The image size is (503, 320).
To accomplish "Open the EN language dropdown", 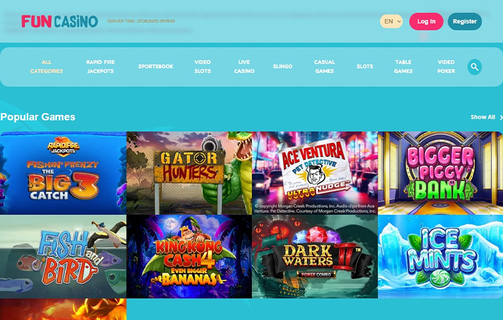I will (391, 21).
